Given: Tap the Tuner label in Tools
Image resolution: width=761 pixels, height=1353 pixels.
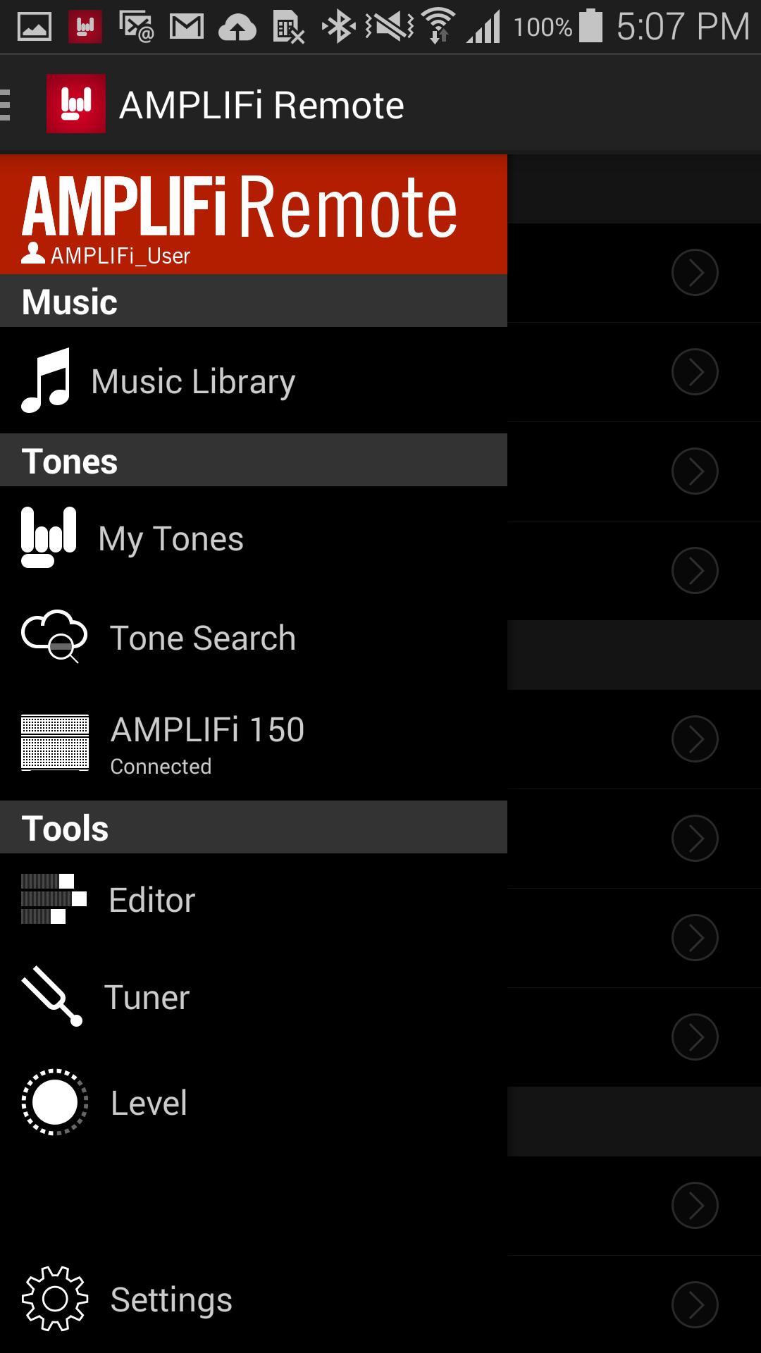Looking at the screenshot, I should pos(147,997).
